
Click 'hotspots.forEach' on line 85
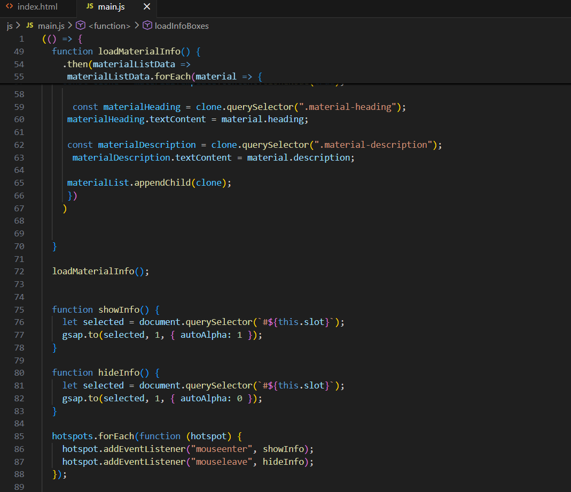point(93,437)
